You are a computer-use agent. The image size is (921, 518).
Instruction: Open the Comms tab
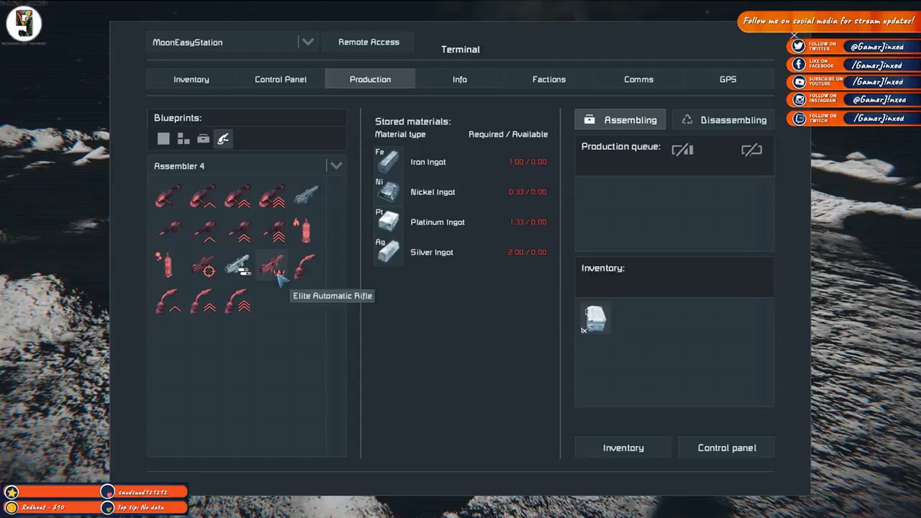tap(639, 79)
